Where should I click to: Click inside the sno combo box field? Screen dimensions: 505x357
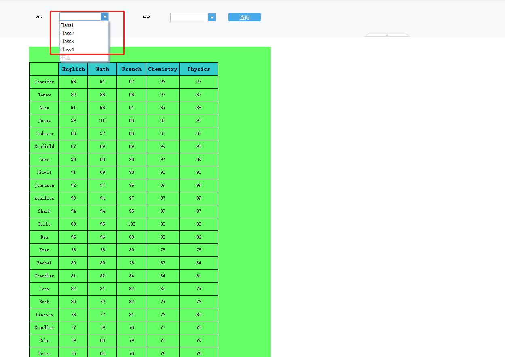coord(189,17)
